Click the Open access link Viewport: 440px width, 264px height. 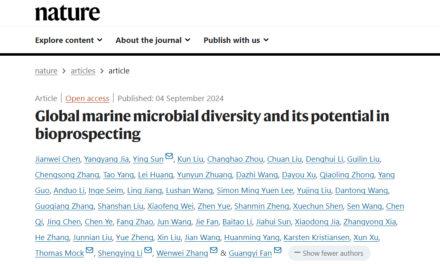pos(87,99)
